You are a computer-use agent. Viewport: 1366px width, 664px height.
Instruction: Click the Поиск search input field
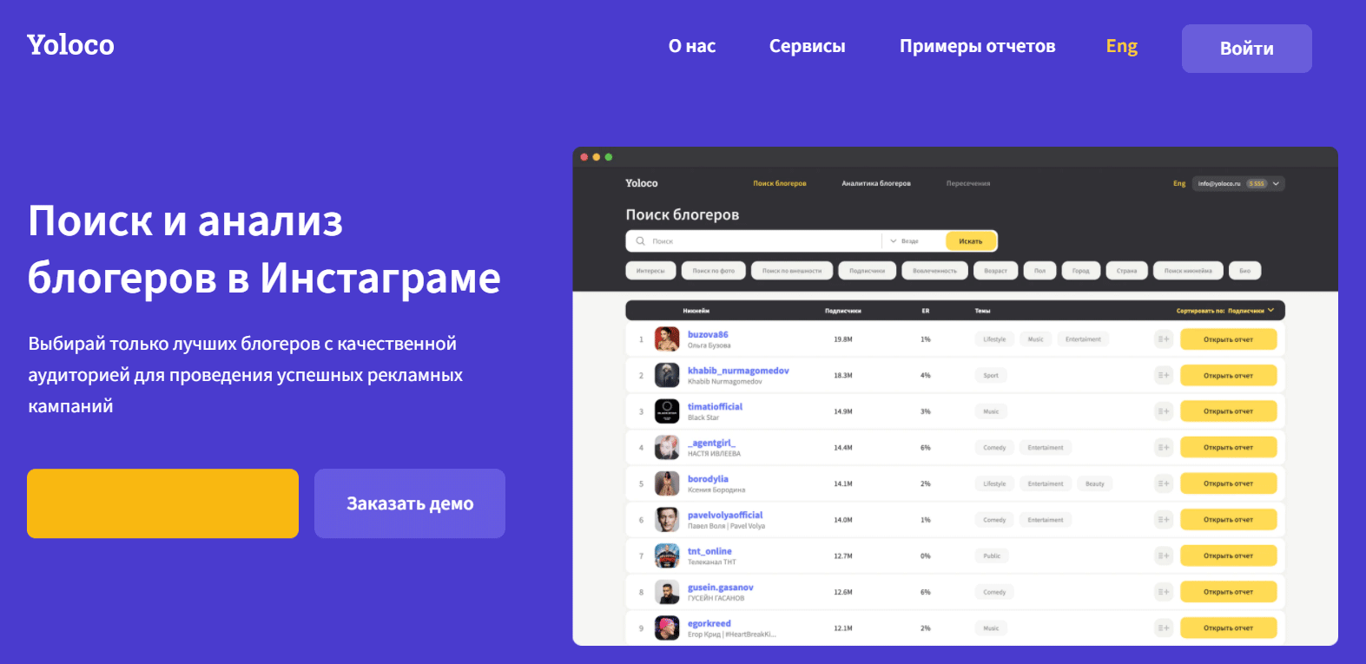(x=754, y=241)
